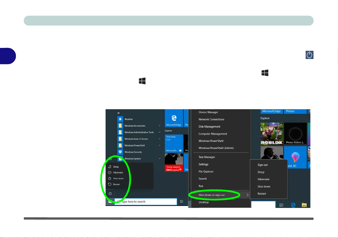338x238 pixels.
Task: Open Task View on the right screenshot taskbar
Action: click(x=281, y=205)
